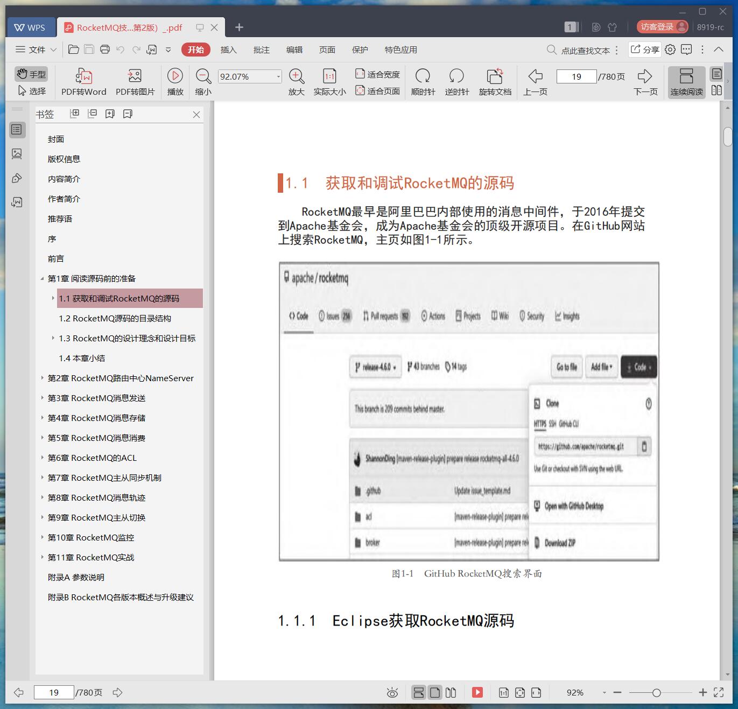Open the 旋转文档 rotate document tool

495,76
